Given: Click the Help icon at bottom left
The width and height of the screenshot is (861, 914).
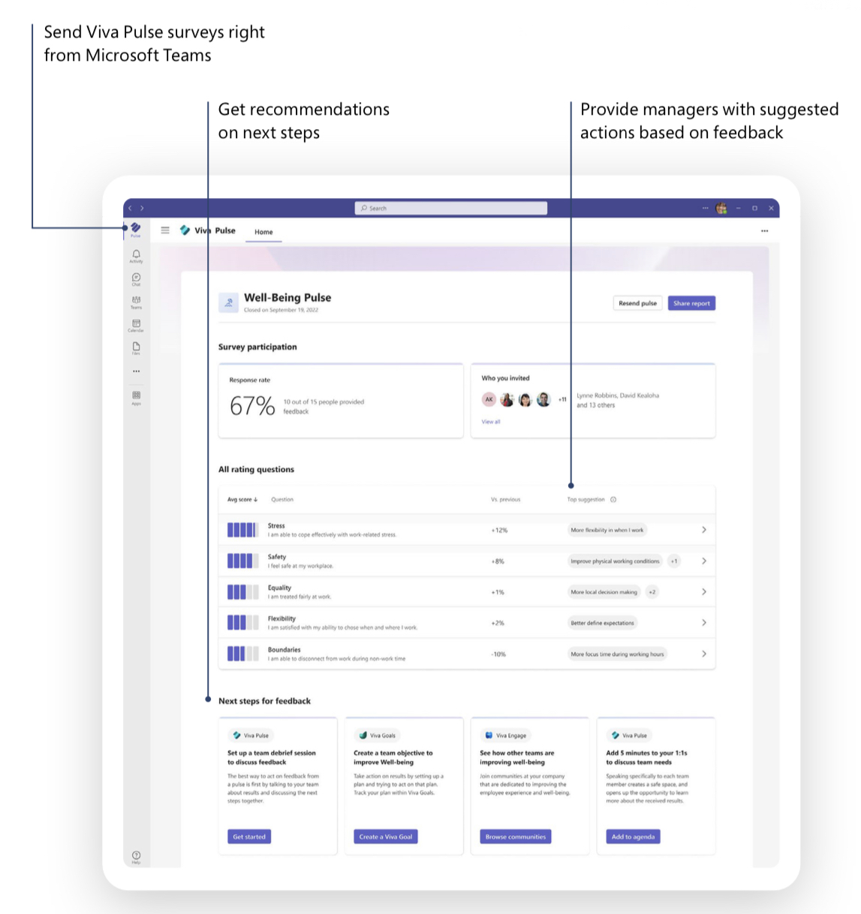Looking at the screenshot, I should [x=136, y=855].
